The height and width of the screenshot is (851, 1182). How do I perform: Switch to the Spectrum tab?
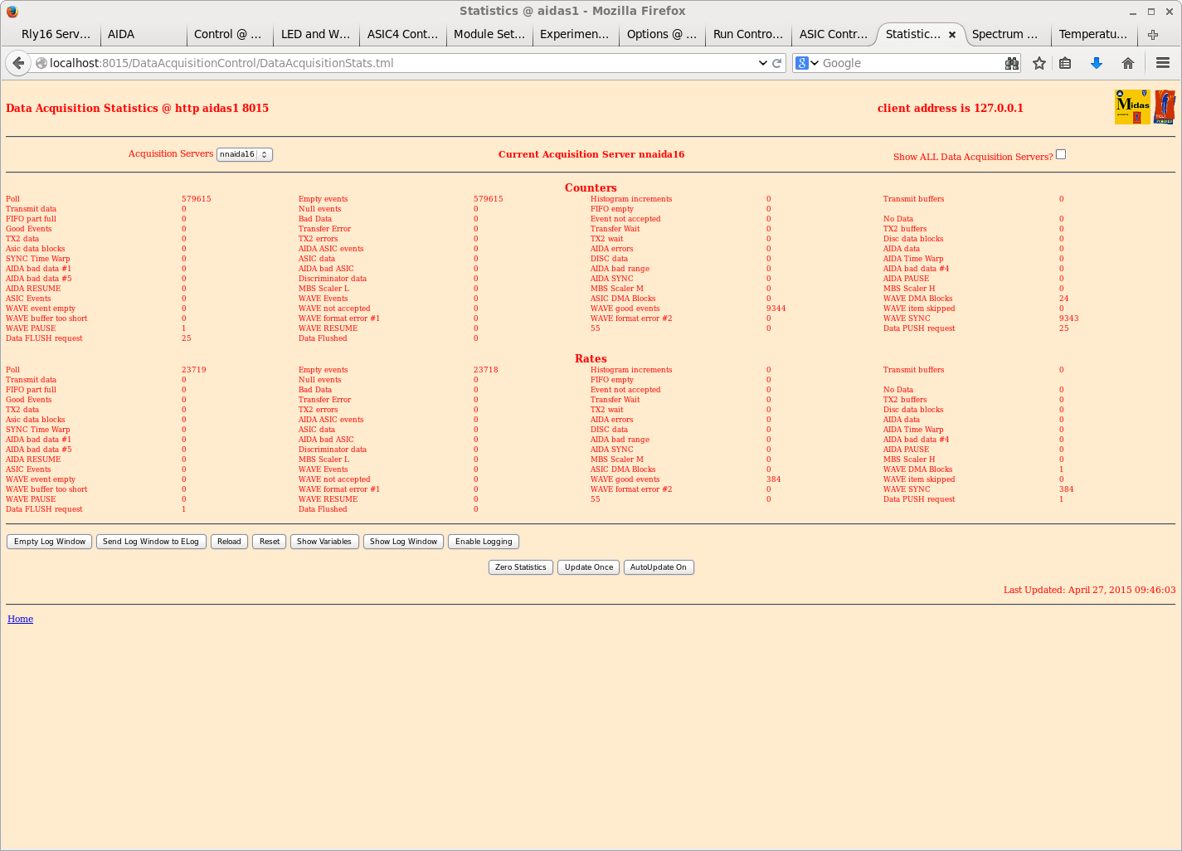(1006, 34)
